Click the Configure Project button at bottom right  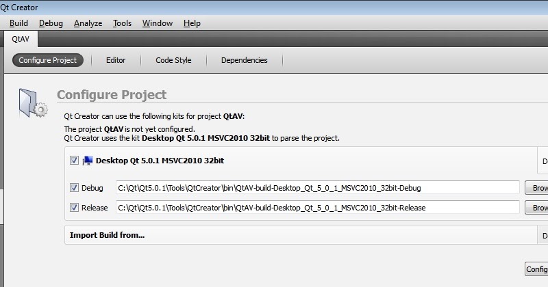tap(536, 269)
